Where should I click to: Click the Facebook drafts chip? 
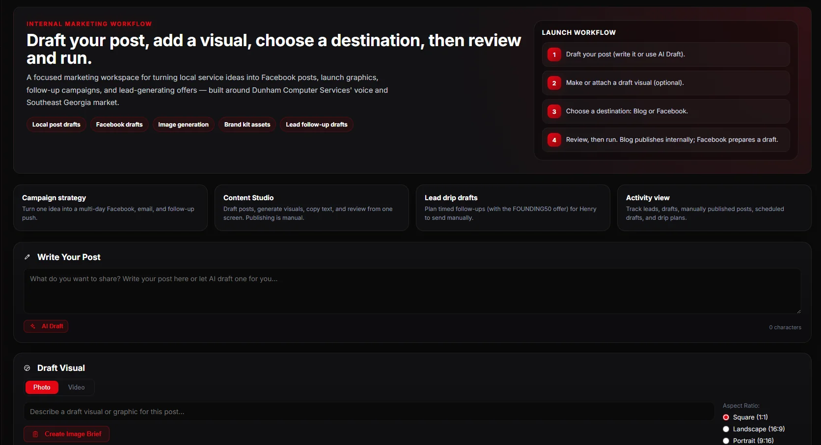[119, 125]
